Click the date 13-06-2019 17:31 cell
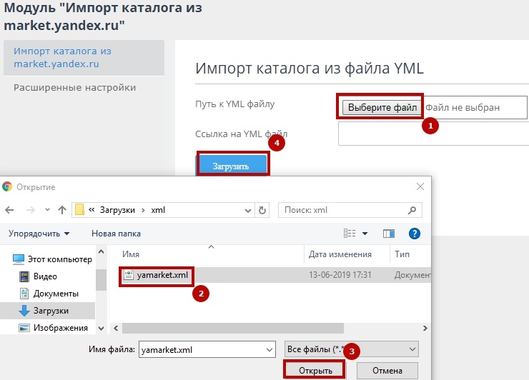This screenshot has width=529, height=380. coord(340,275)
